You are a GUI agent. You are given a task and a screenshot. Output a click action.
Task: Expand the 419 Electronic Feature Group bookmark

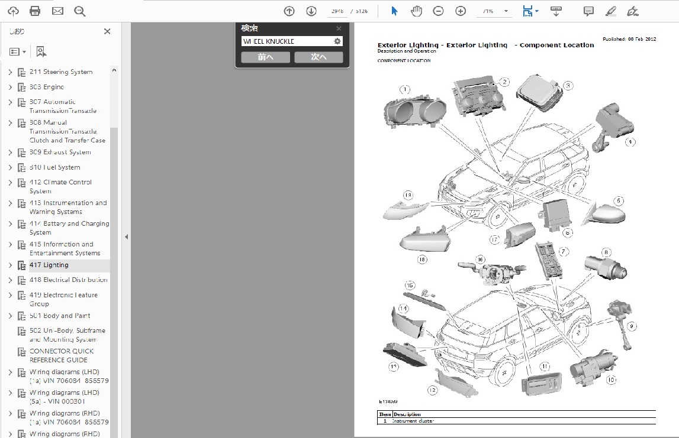click(x=11, y=296)
